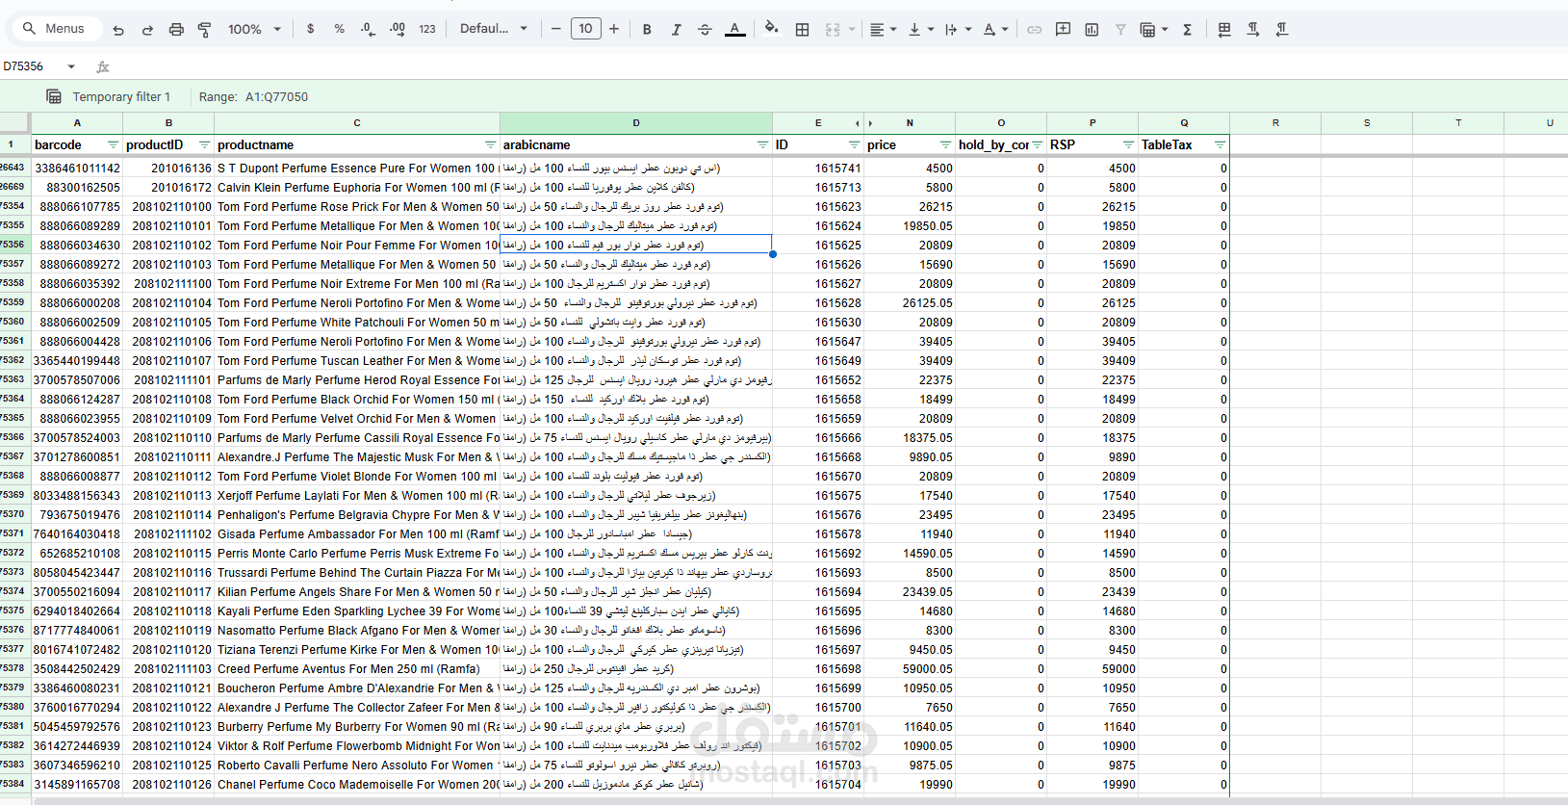1568x805 pixels.
Task: Toggle italic formatting
Action: pos(676,29)
